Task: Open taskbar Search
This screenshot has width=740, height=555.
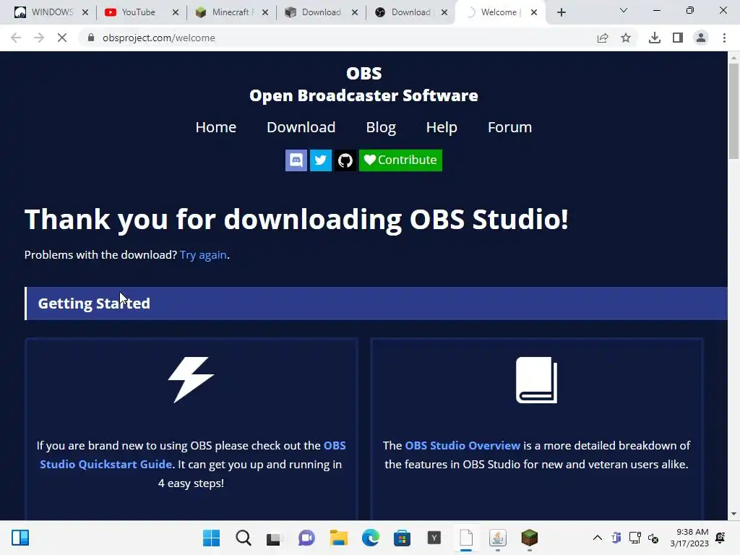Action: coord(244,538)
